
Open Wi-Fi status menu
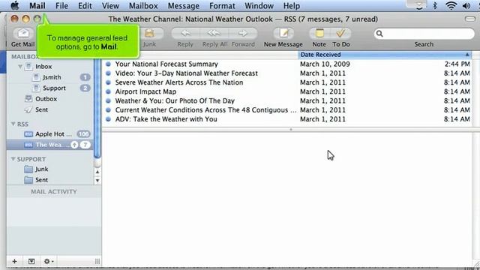click(451, 5)
